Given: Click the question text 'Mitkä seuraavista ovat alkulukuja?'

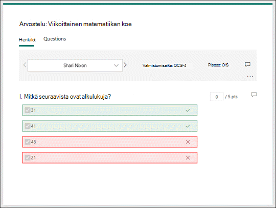Looking at the screenshot, I should [x=67, y=97].
